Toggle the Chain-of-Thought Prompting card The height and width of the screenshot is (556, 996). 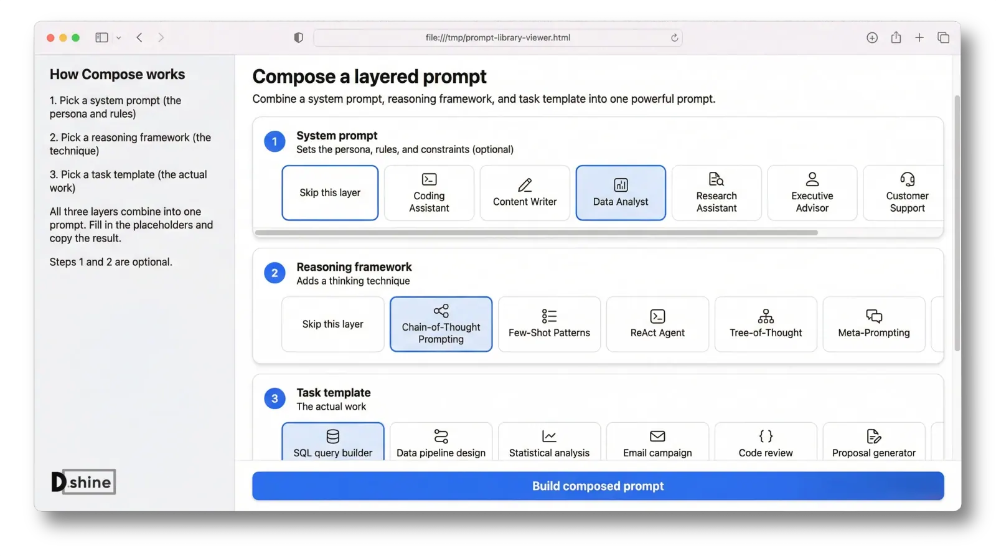pyautogui.click(x=441, y=324)
